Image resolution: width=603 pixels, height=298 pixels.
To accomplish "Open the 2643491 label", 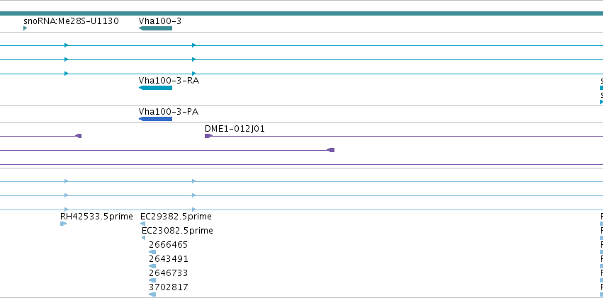I will 169,259.
